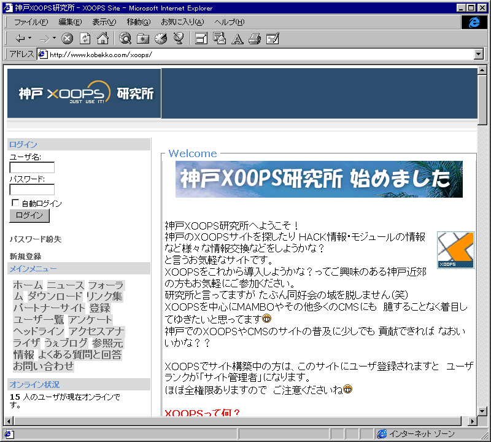This screenshot has height=442, width=491.
Task: Follow the パスワード紛失 link
Action: pyautogui.click(x=36, y=239)
